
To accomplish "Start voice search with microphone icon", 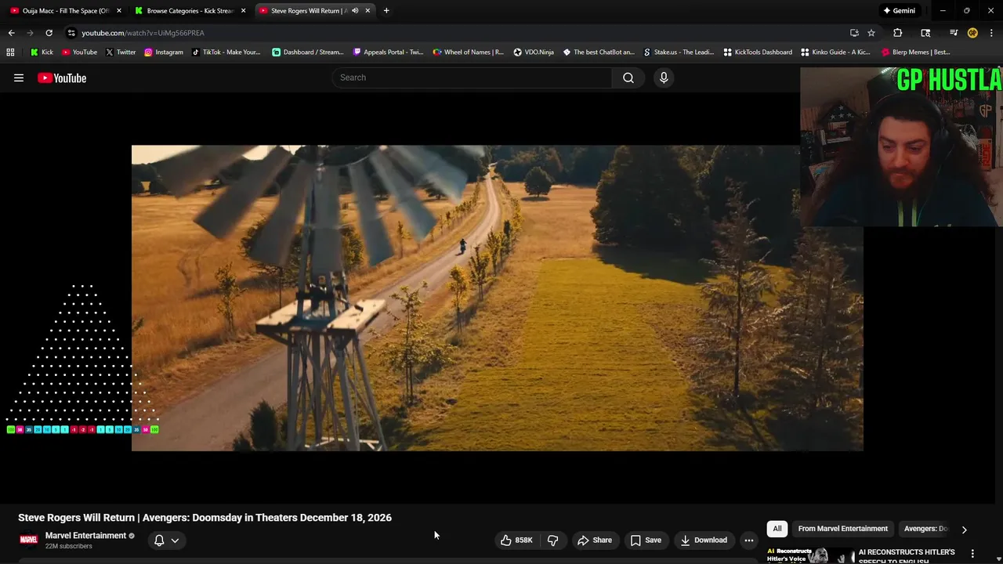I will [664, 78].
